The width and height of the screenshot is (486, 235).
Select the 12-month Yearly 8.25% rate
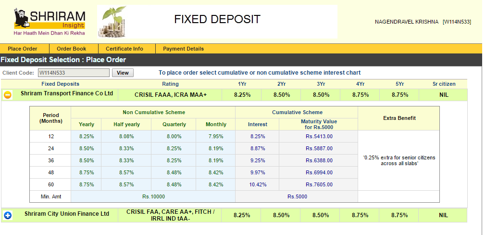point(87,136)
